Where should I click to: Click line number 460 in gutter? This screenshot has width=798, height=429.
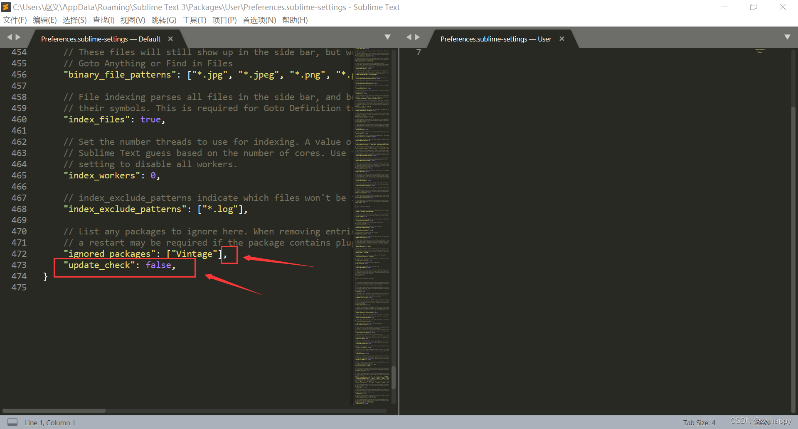(x=19, y=119)
